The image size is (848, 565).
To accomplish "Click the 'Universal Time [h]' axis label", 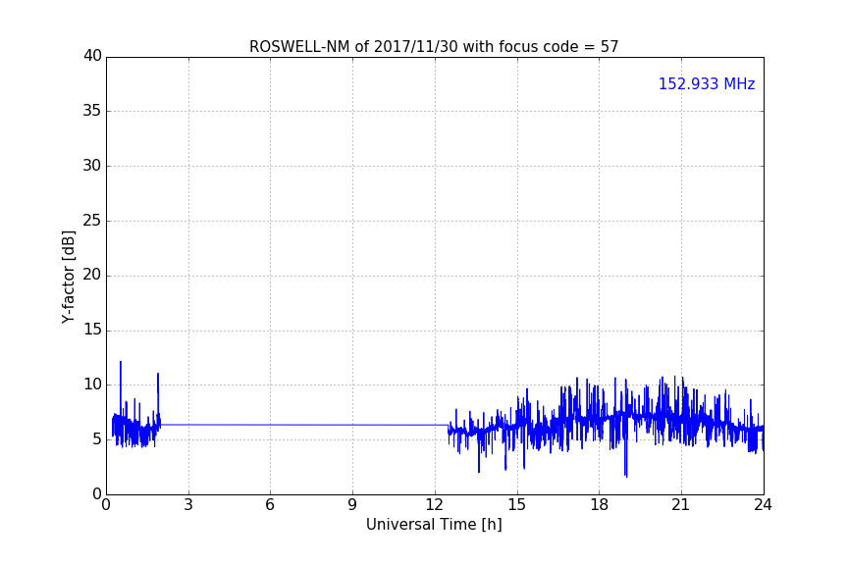I will (434, 525).
